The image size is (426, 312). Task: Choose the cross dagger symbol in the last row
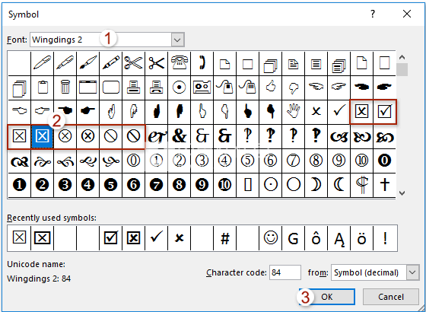(385, 185)
